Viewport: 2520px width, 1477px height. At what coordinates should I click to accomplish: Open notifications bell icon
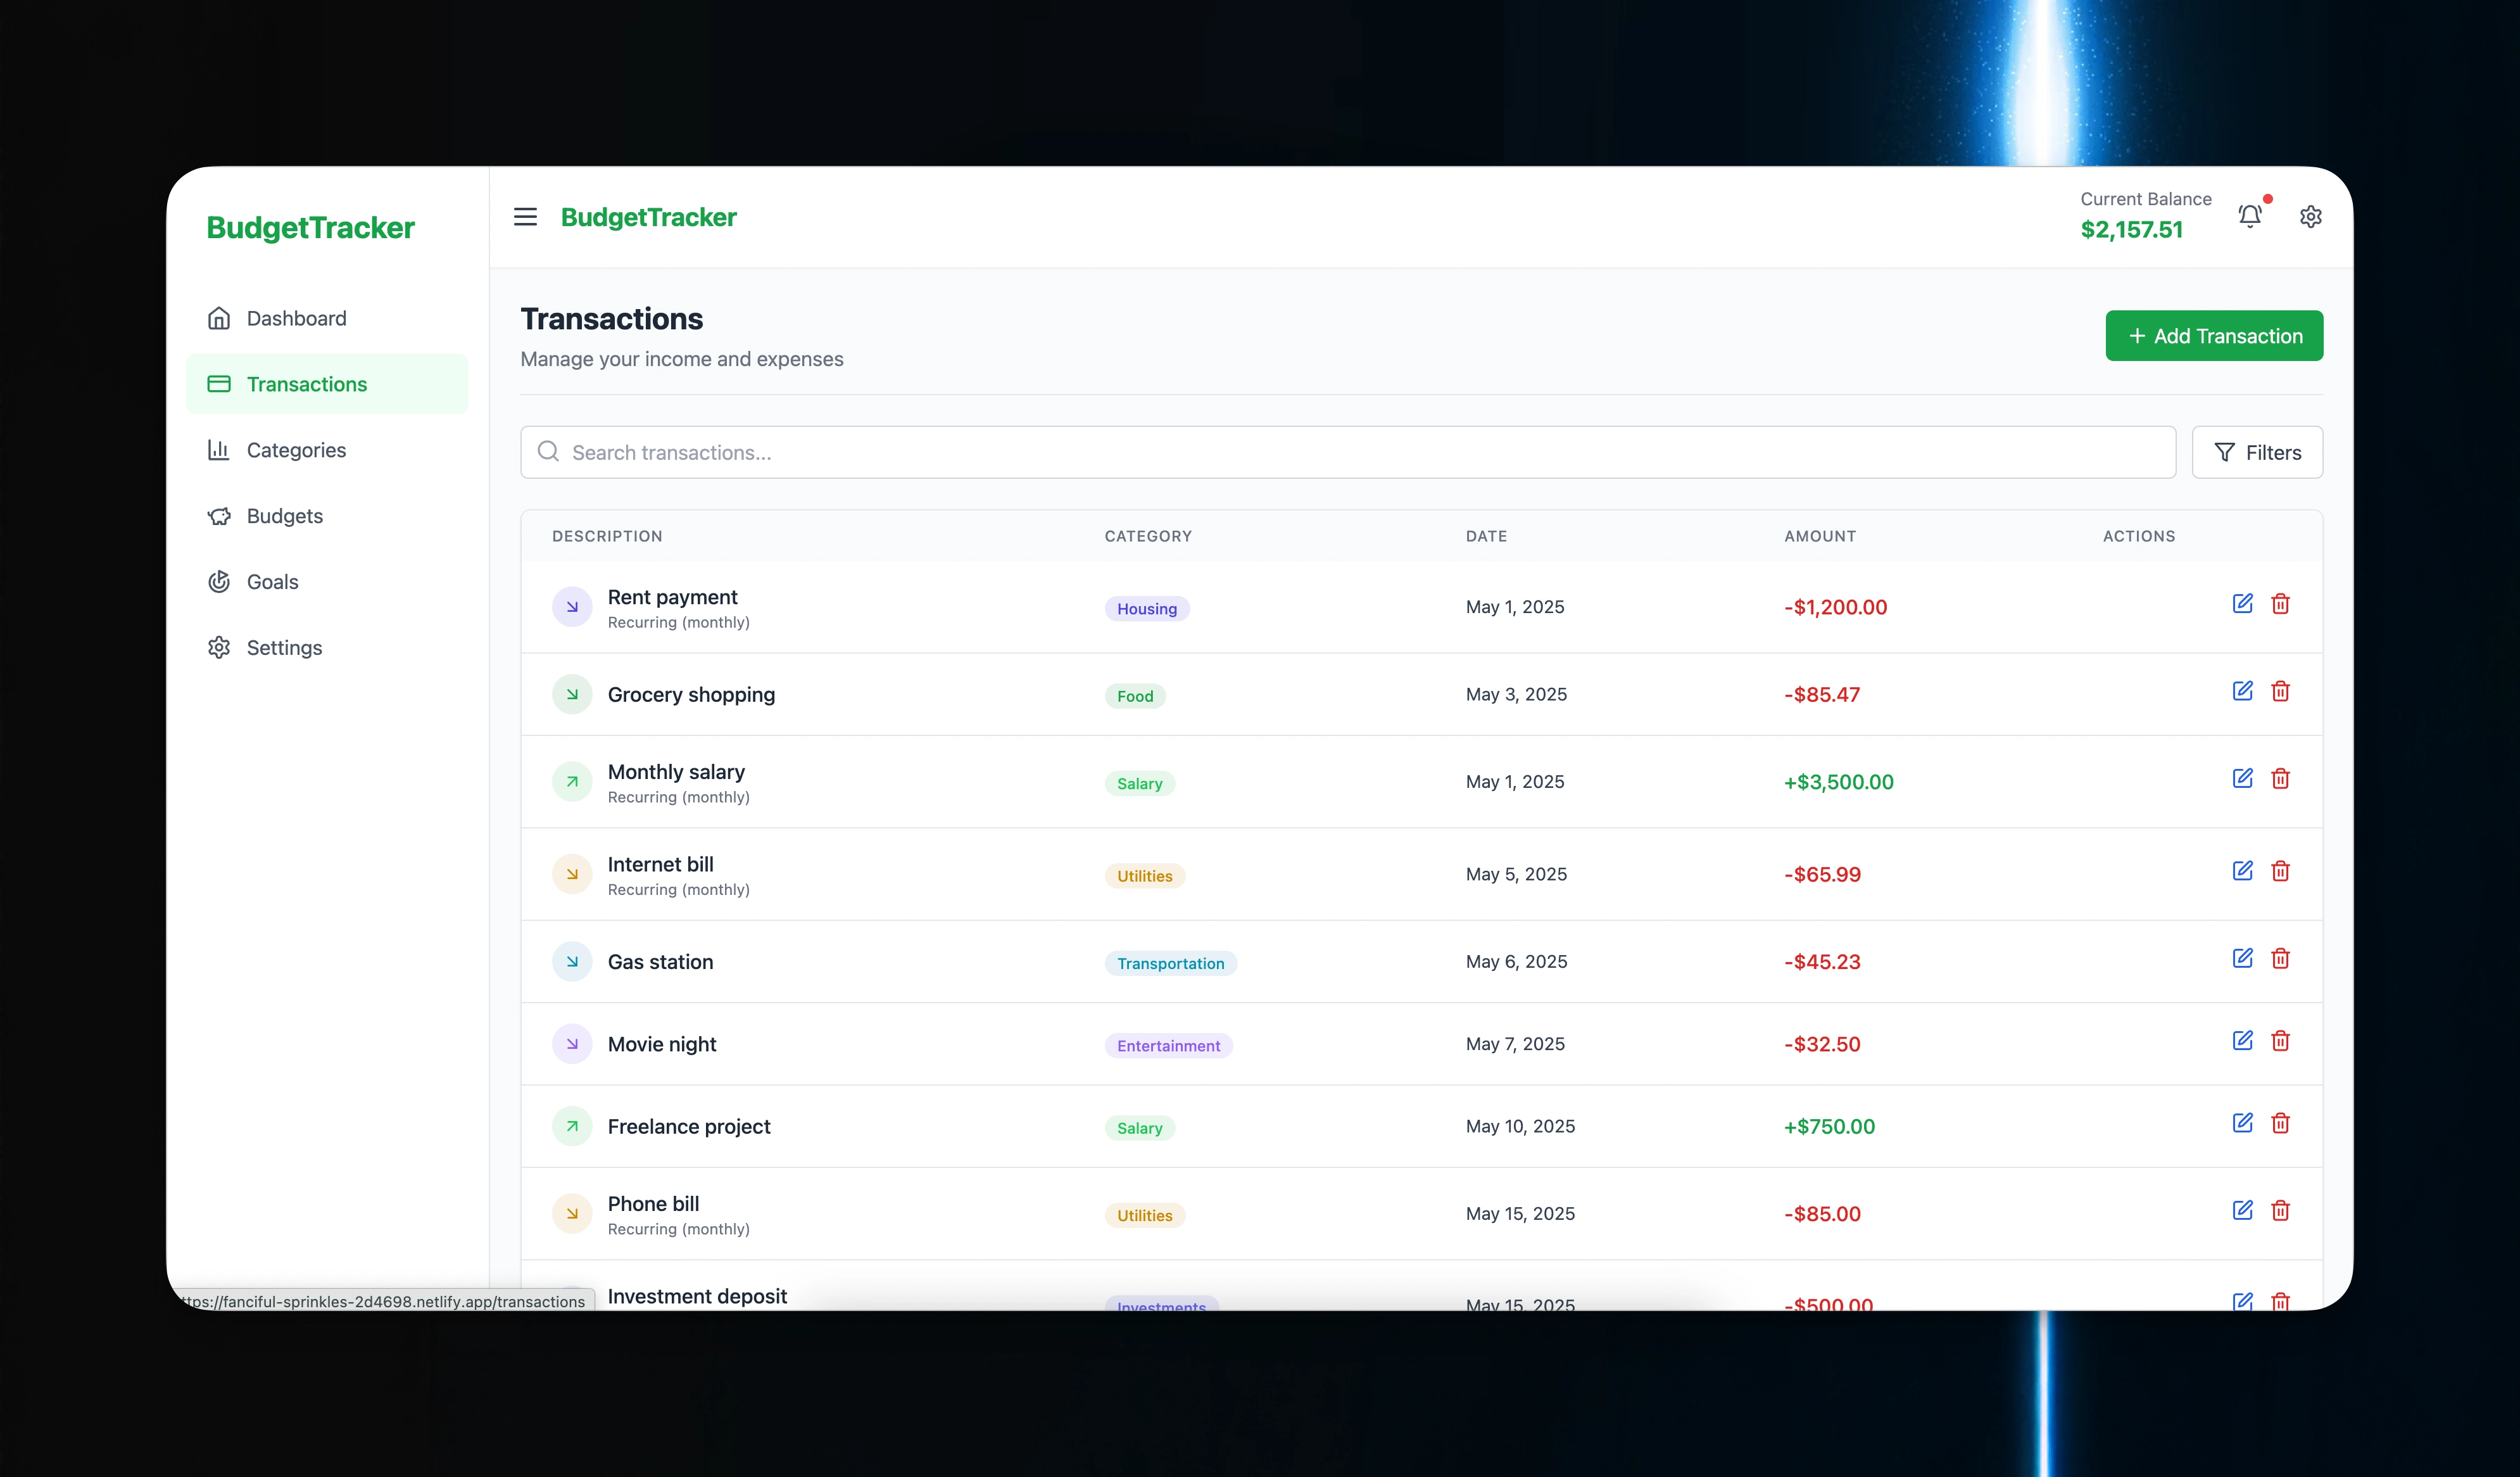point(2250,216)
